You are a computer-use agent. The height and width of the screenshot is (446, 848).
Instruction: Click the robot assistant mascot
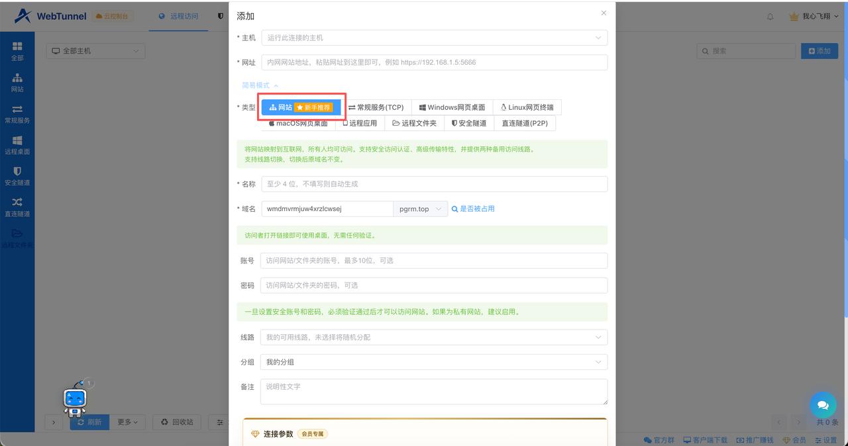click(75, 400)
